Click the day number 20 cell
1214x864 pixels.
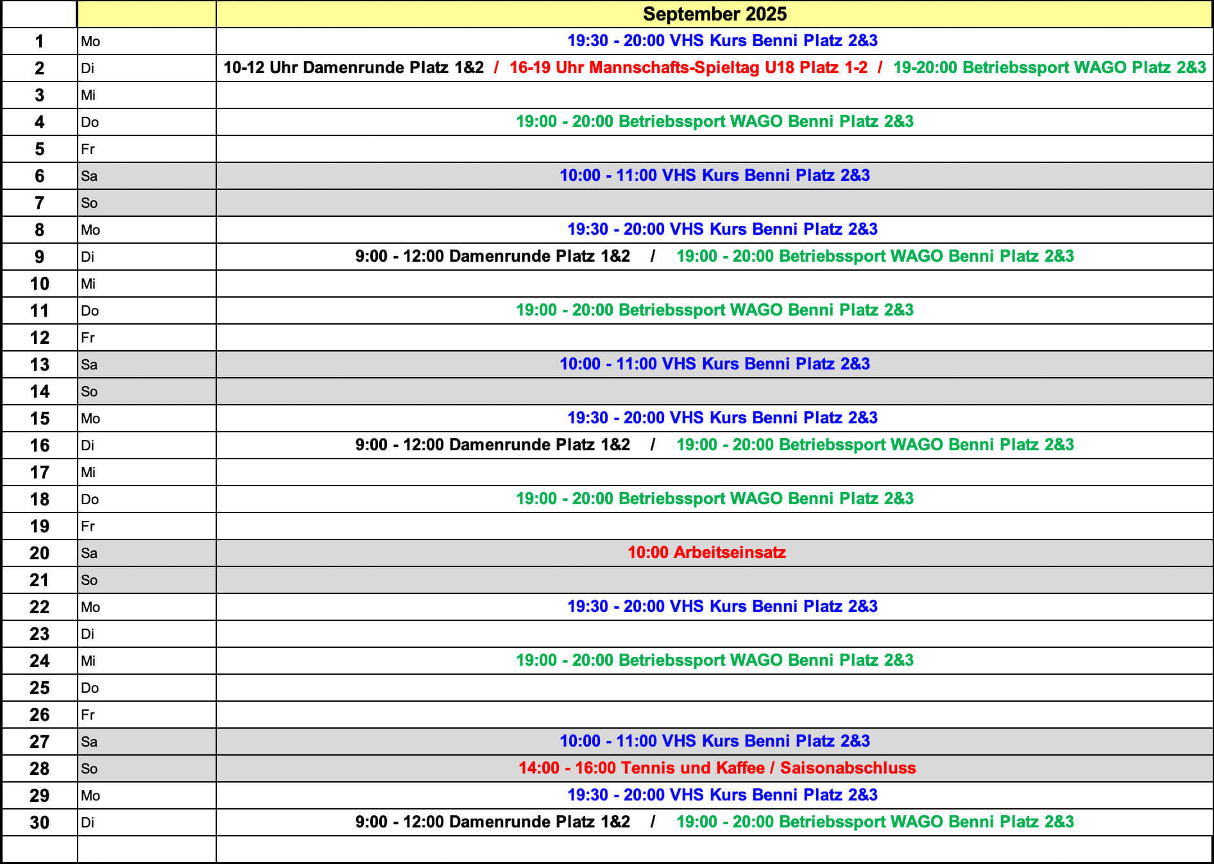39,553
